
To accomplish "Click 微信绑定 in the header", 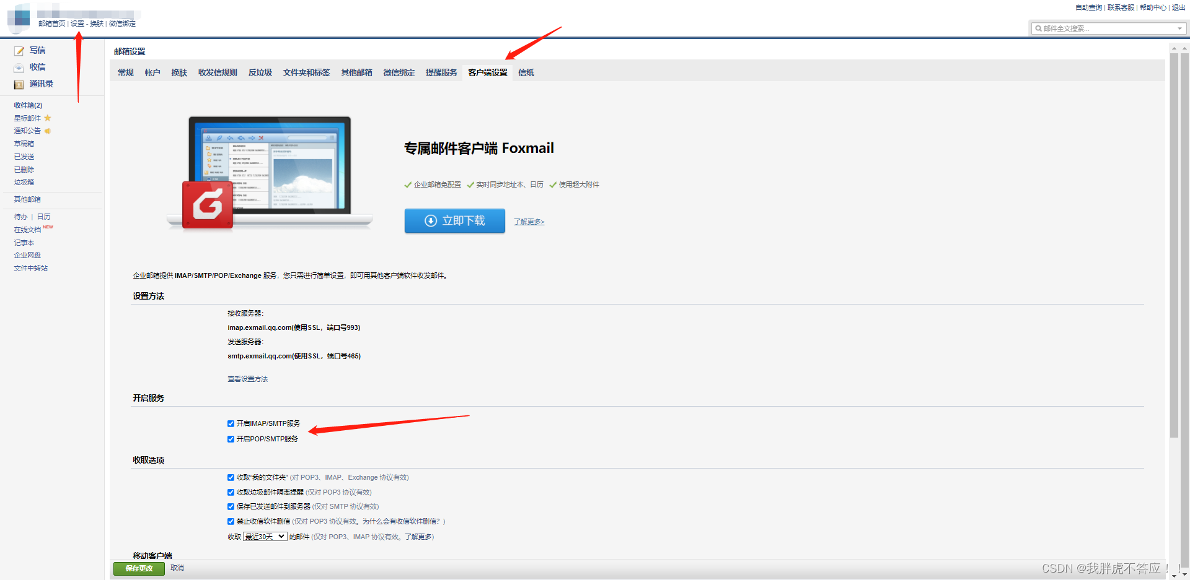I will pos(122,24).
